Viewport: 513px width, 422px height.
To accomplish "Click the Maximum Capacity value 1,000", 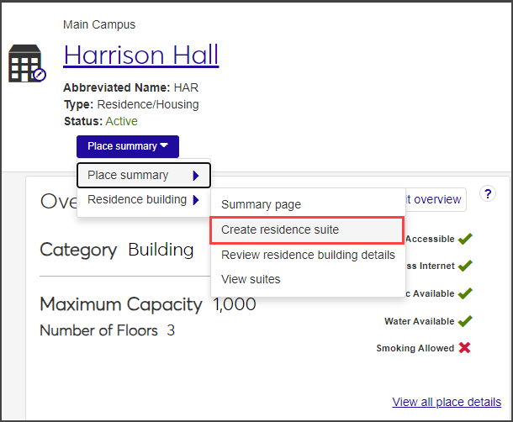I will pyautogui.click(x=234, y=304).
